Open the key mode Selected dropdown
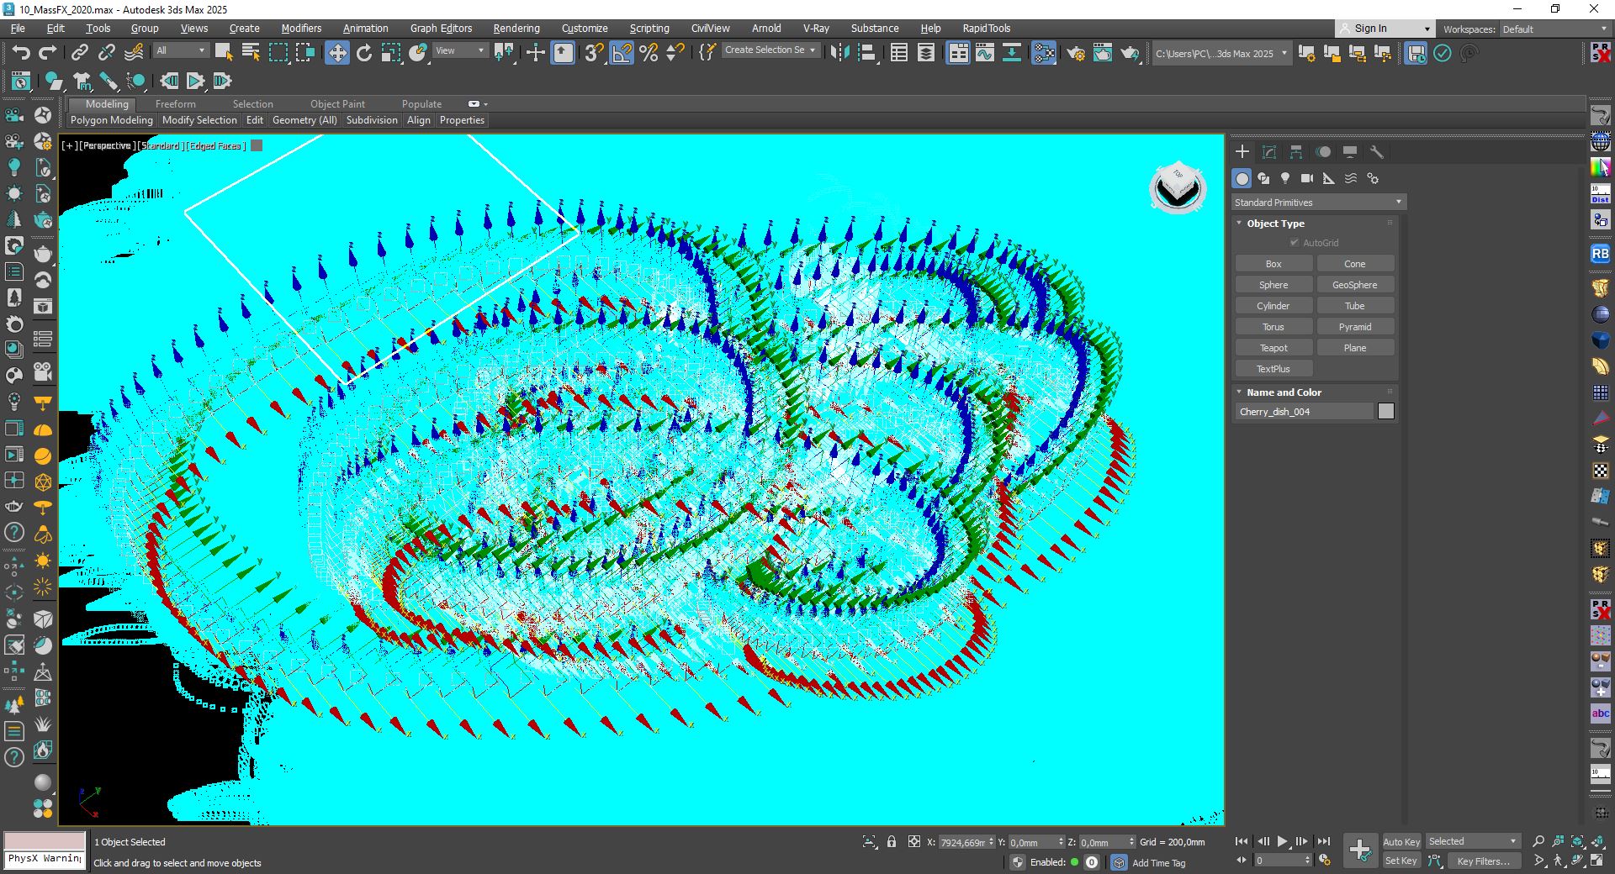Image resolution: width=1615 pixels, height=874 pixels. tap(1473, 841)
